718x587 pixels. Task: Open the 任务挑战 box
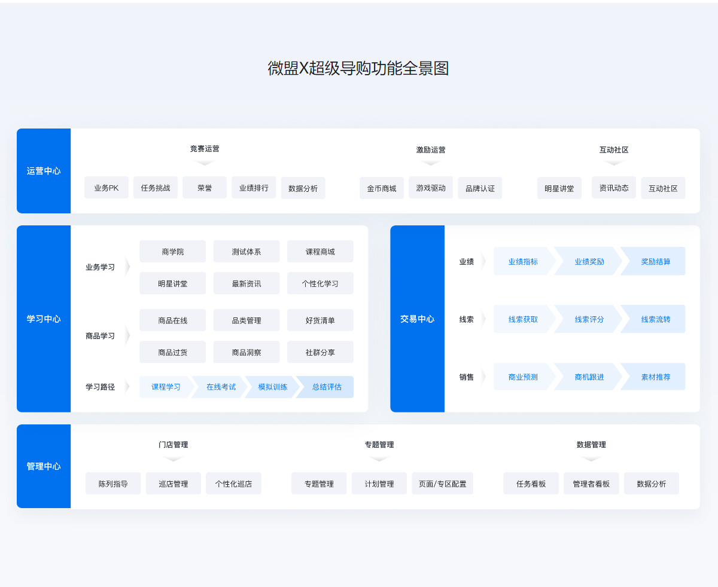click(156, 188)
